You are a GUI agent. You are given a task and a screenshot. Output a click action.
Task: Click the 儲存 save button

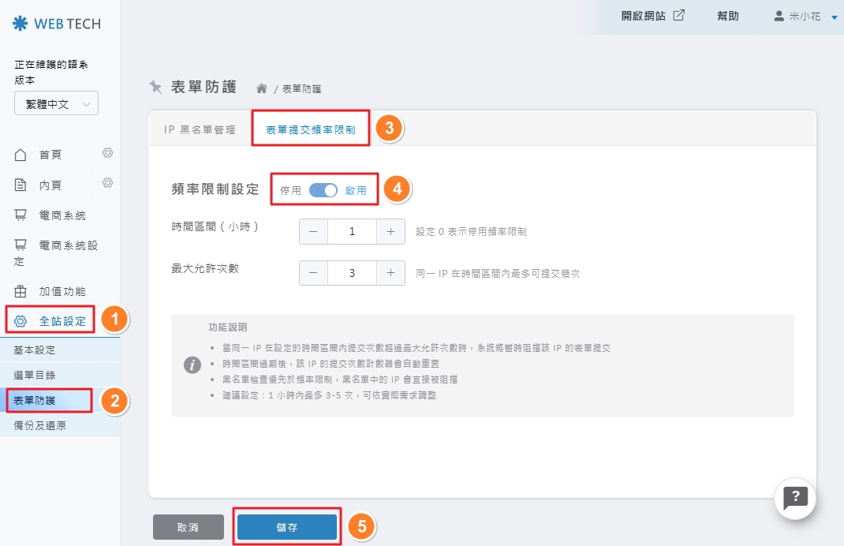[287, 527]
